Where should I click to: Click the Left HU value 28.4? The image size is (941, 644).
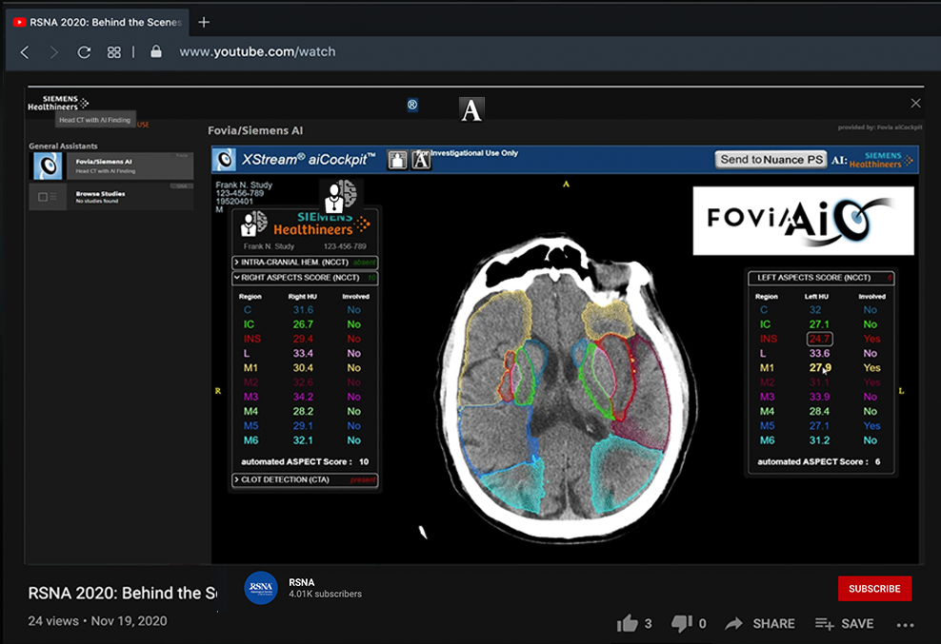819,411
